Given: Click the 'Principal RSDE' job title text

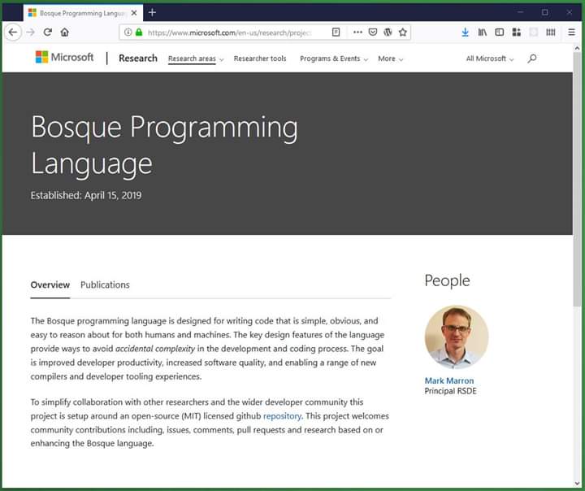Looking at the screenshot, I should (x=450, y=391).
